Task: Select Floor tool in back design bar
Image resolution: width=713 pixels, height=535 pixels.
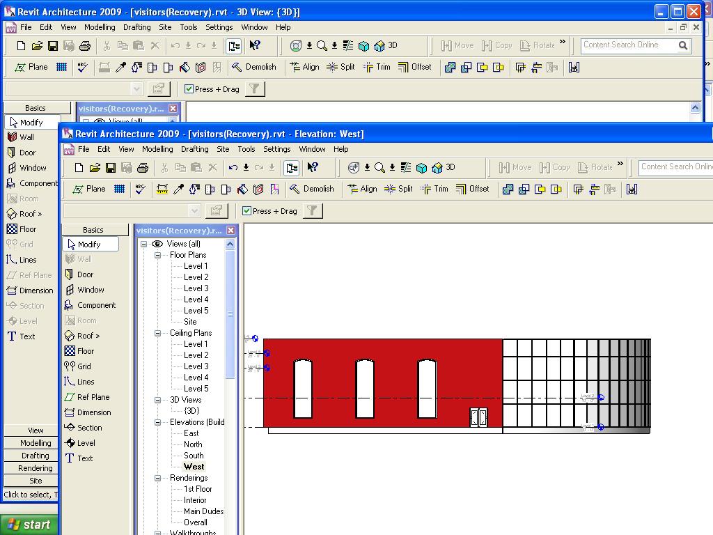Action: pyautogui.click(x=22, y=229)
